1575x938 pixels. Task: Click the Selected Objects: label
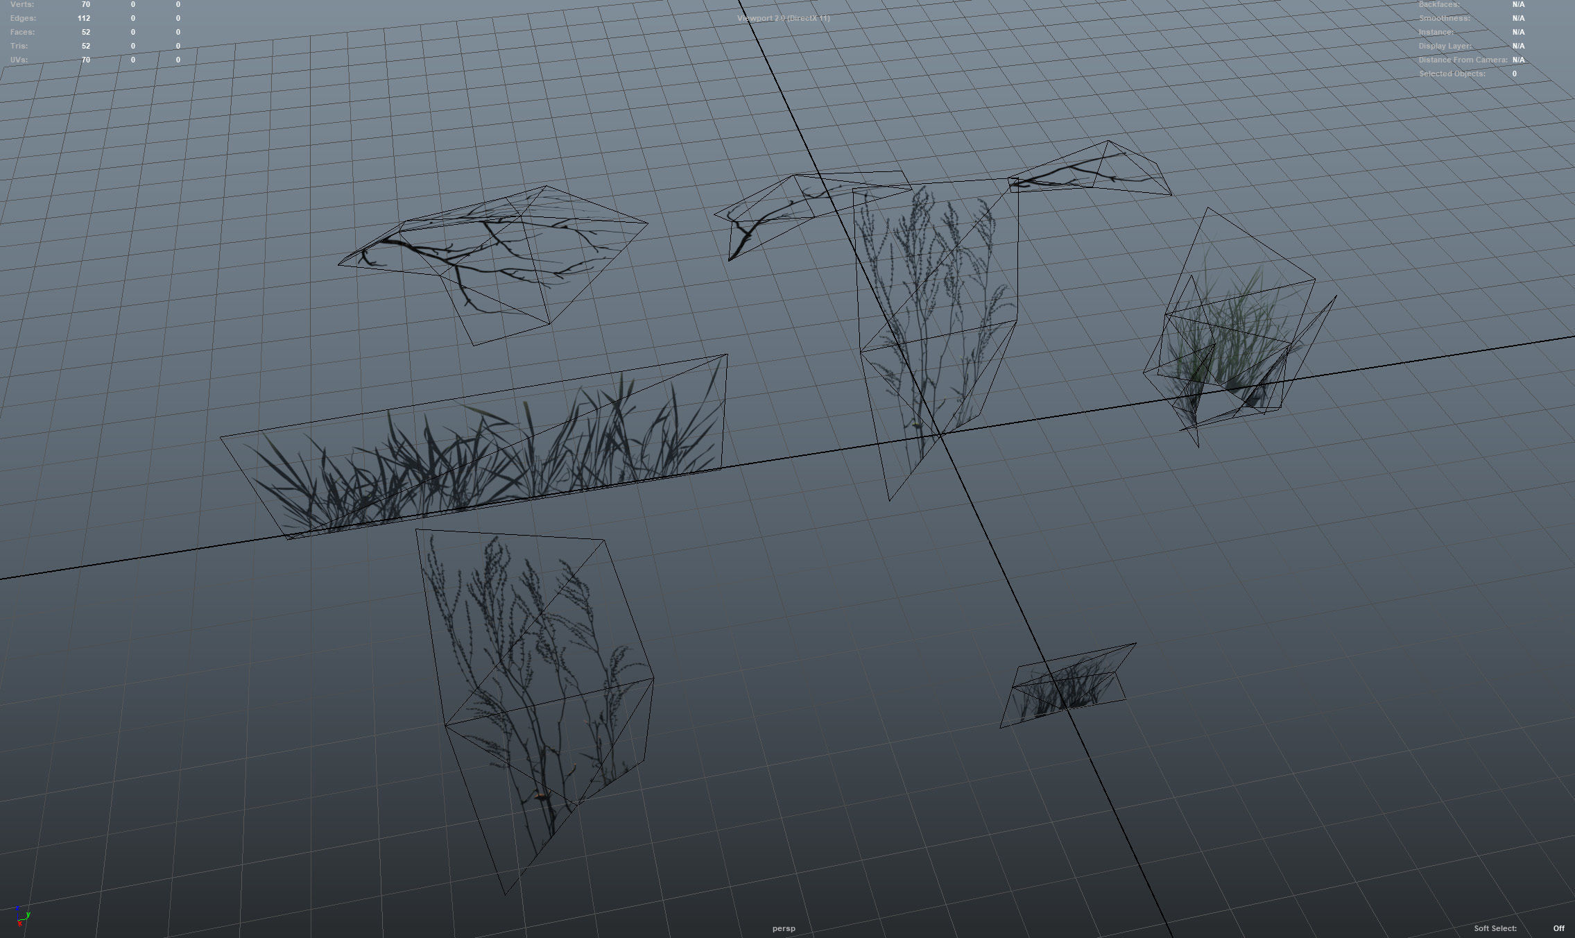(x=1452, y=74)
